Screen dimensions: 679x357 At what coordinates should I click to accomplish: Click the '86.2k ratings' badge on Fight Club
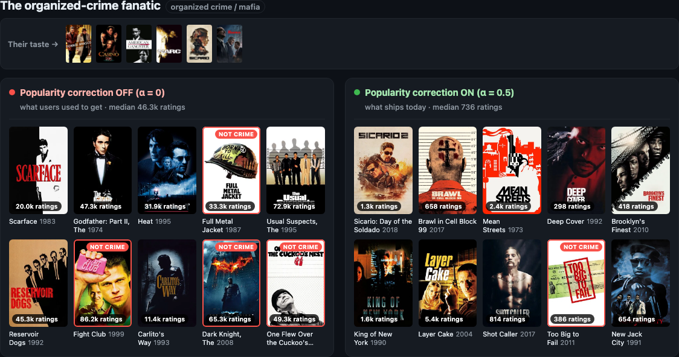[101, 320]
